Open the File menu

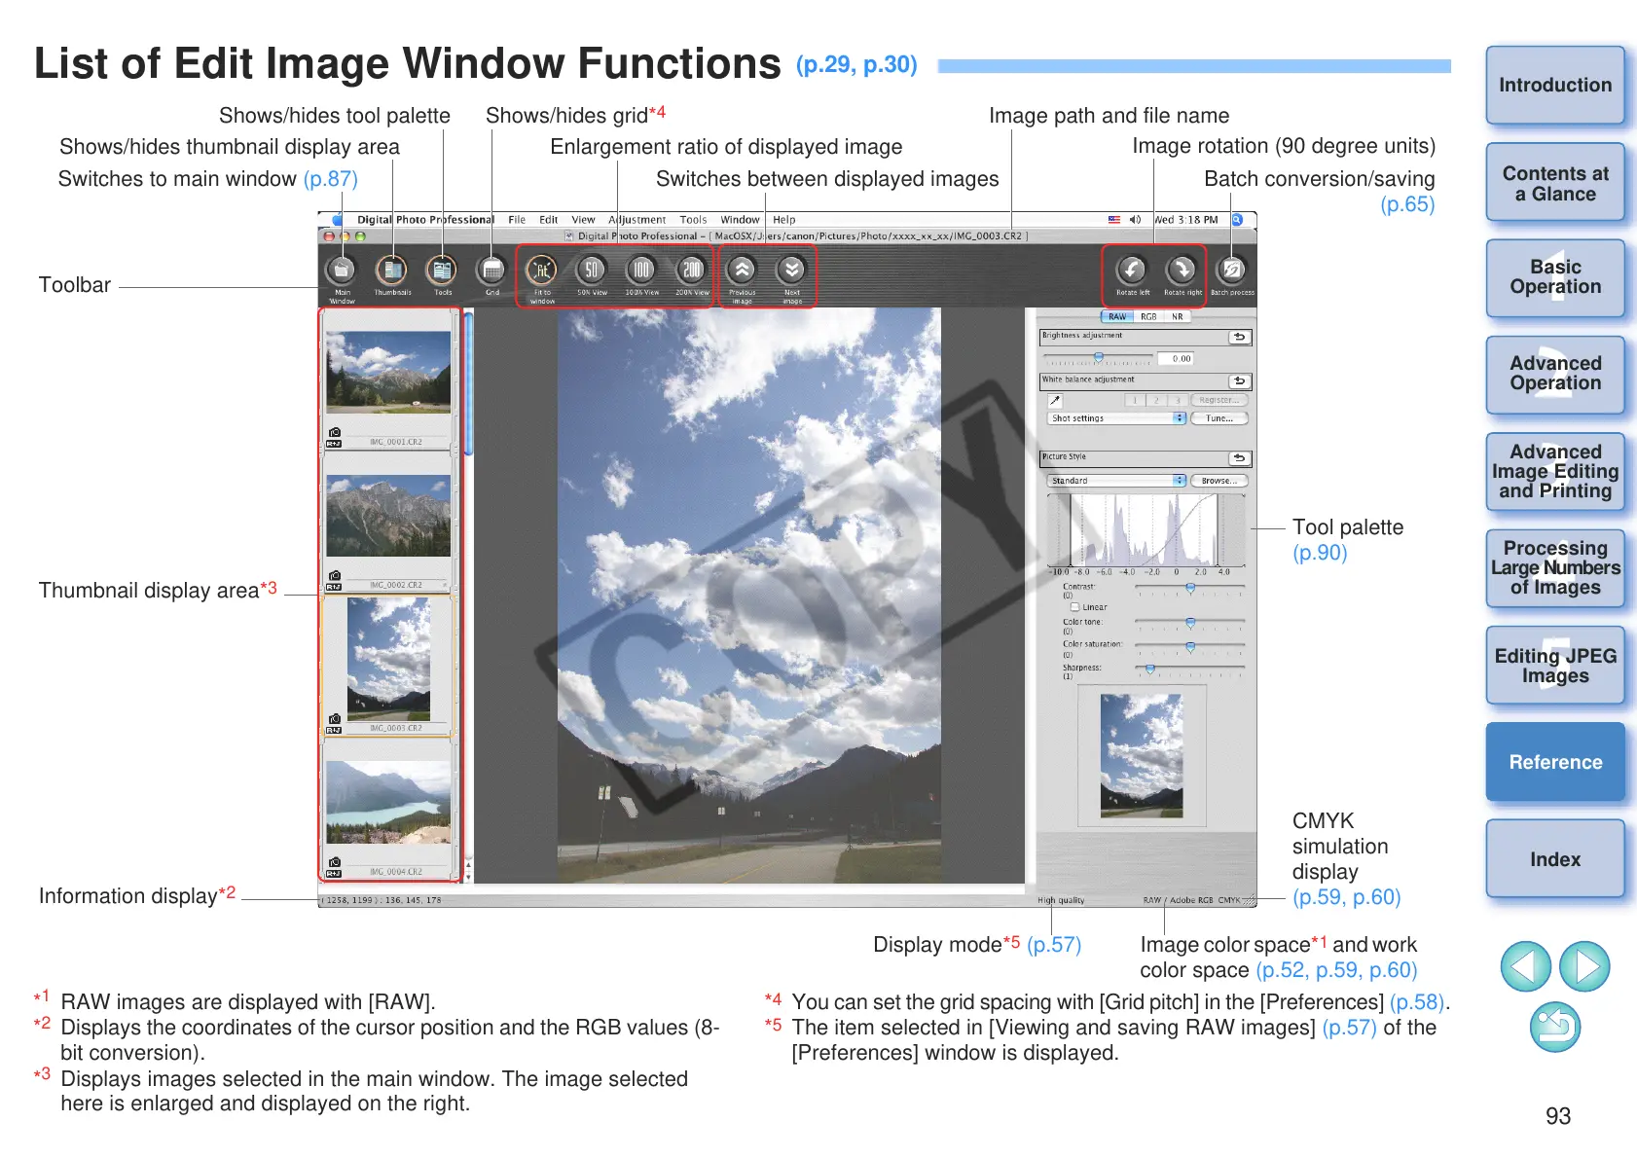pyautogui.click(x=517, y=220)
